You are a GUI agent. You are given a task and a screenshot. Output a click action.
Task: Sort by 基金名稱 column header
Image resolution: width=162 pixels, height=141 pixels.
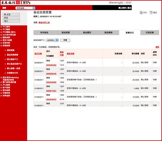pos(70,53)
